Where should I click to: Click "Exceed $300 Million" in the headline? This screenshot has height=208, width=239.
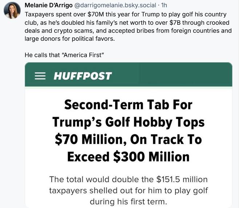(128, 157)
